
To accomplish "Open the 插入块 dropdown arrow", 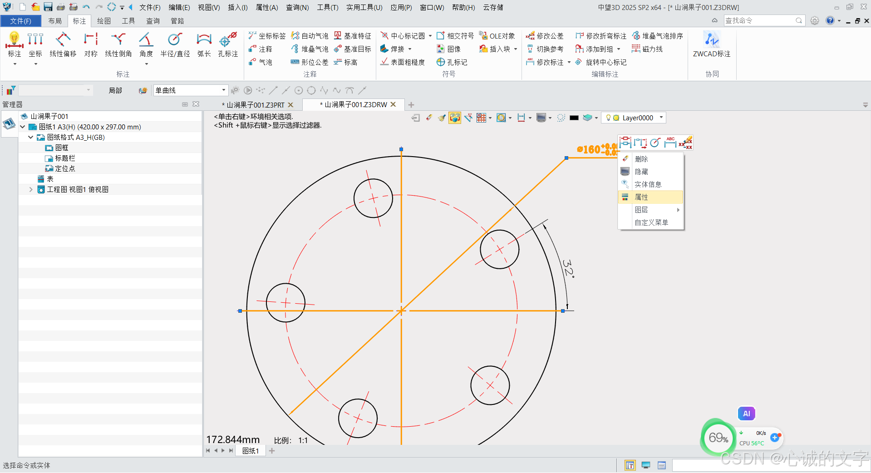I will coord(516,49).
